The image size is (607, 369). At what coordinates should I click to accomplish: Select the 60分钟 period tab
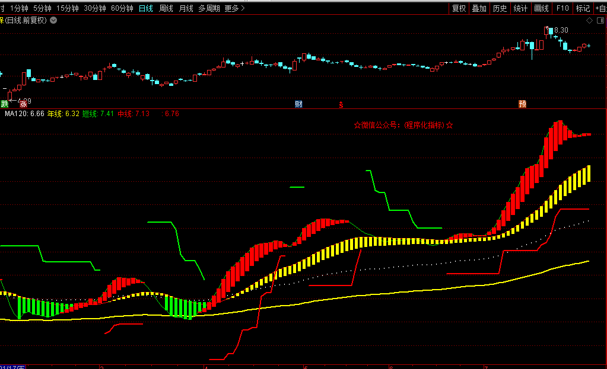(122, 8)
